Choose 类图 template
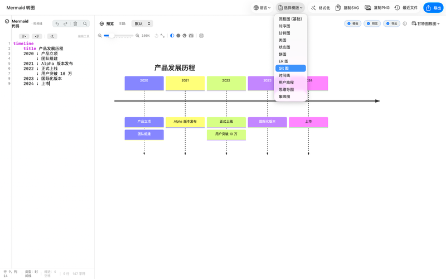This screenshot has height=279, width=446. pyautogui.click(x=290, y=40)
